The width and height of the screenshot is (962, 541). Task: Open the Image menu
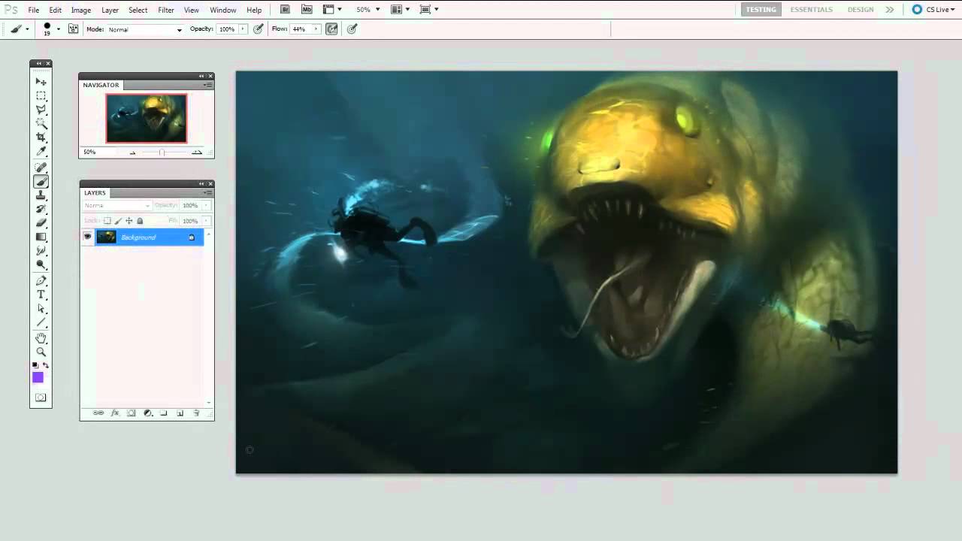coord(81,10)
